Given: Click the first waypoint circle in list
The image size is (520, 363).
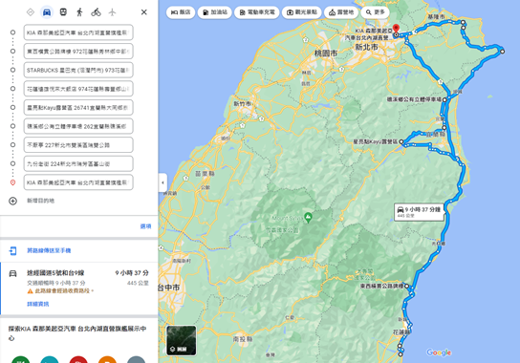Looking at the screenshot, I should tap(12, 32).
